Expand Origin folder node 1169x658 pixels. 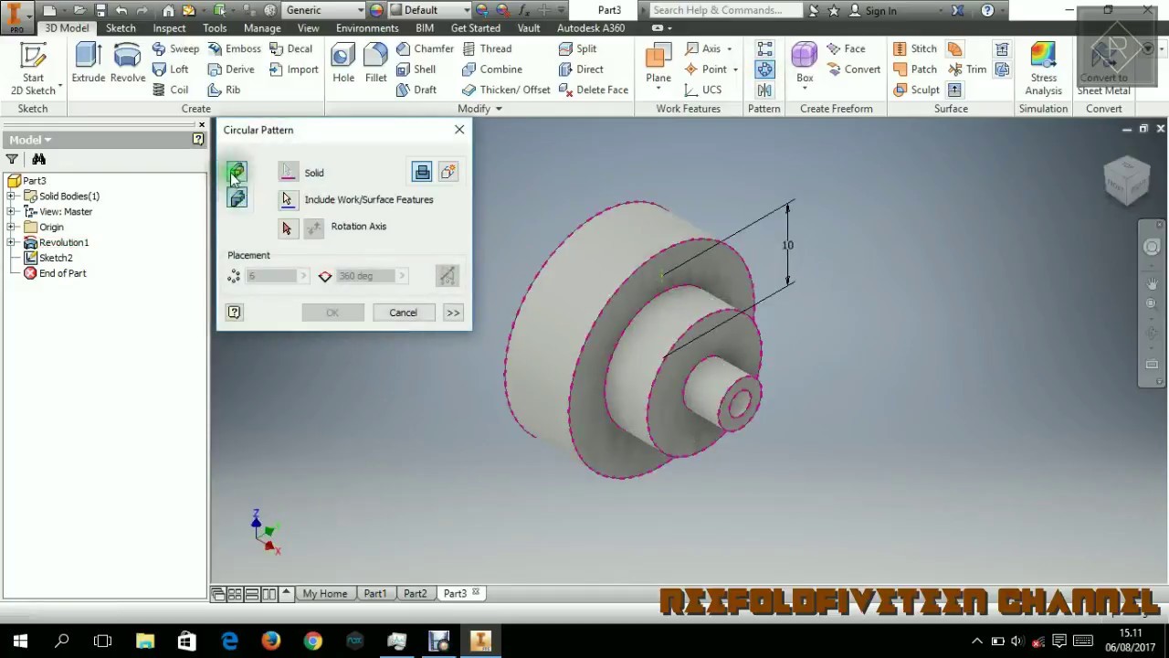tap(11, 227)
